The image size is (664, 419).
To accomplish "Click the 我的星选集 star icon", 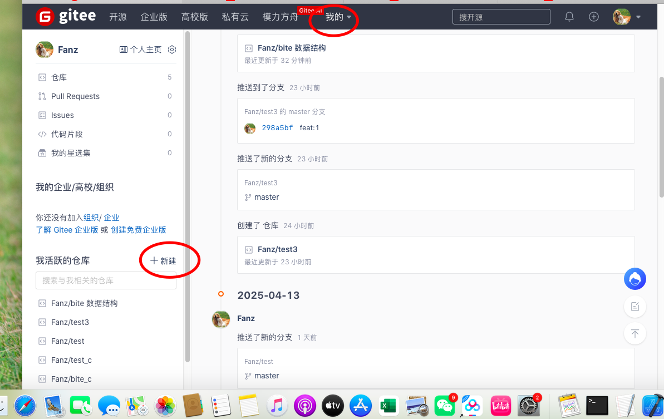I will pyautogui.click(x=43, y=152).
